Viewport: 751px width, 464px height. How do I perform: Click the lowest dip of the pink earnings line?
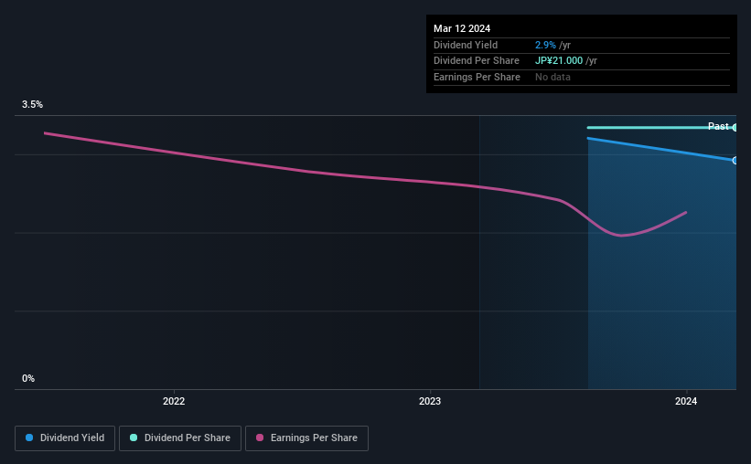[x=622, y=236]
